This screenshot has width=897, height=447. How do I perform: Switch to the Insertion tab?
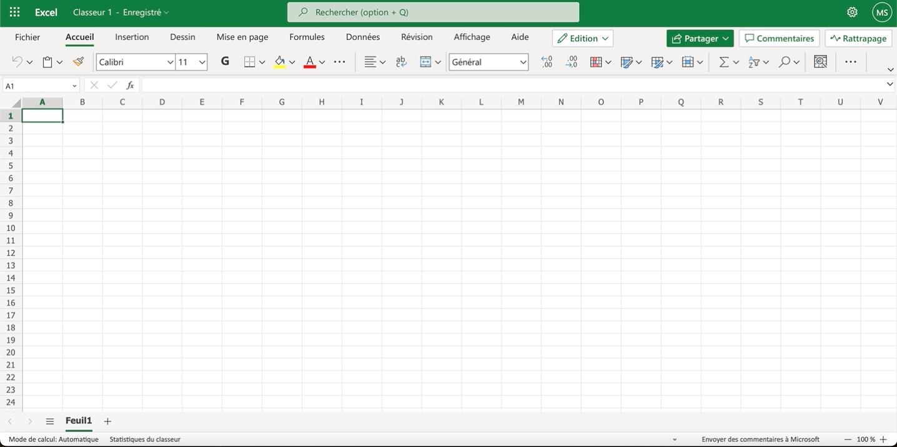pos(132,37)
